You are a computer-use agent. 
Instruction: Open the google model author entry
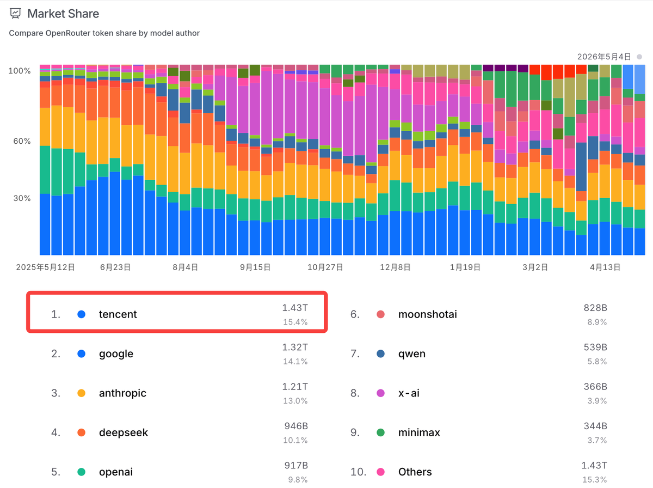[x=177, y=353]
